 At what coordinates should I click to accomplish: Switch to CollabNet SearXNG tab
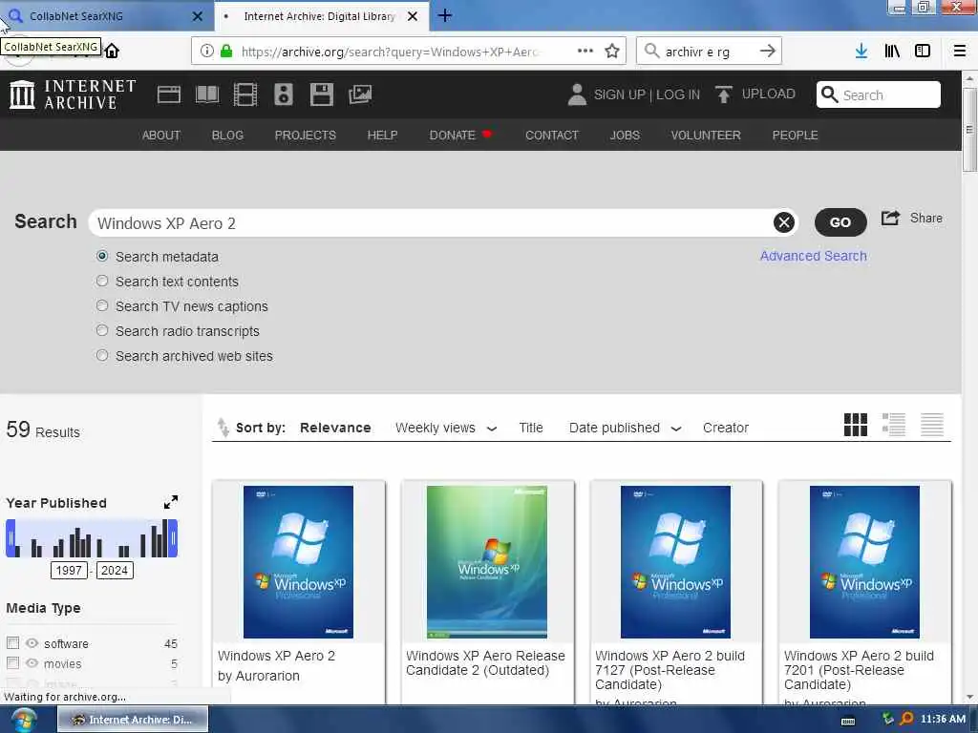pos(106,16)
